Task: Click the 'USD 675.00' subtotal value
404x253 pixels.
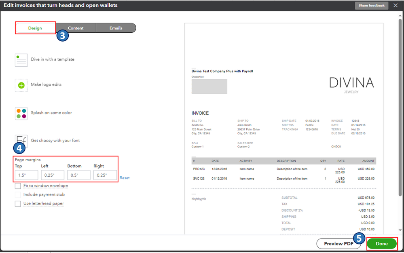Action: click(366, 198)
